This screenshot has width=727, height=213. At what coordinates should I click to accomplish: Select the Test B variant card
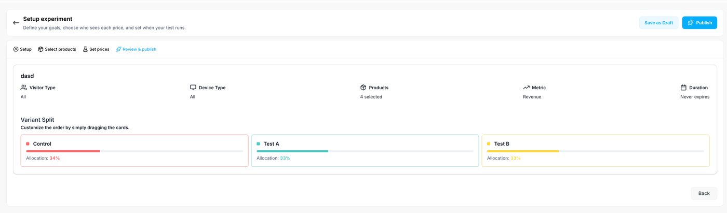595,151
